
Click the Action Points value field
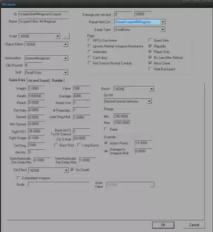pyautogui.click(x=143, y=143)
